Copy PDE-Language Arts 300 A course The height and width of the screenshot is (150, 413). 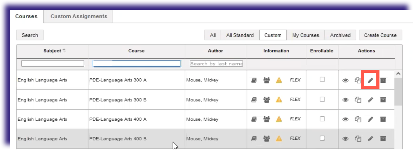pyautogui.click(x=358, y=80)
